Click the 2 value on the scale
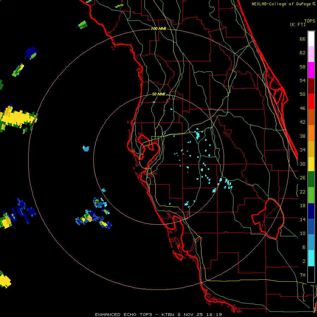This screenshot has height=317, width=317. coord(304,261)
